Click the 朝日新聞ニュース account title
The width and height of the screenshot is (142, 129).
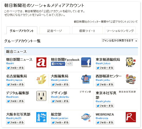point(19,59)
